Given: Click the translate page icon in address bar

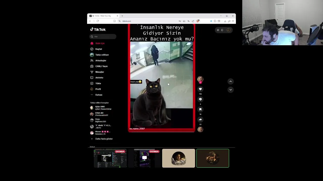Looking at the screenshot, I should (189, 21).
